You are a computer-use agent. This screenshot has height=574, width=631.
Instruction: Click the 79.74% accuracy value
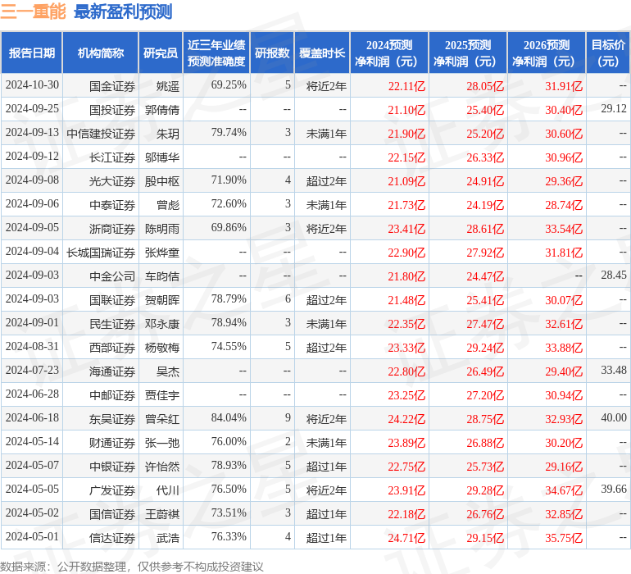coord(229,133)
